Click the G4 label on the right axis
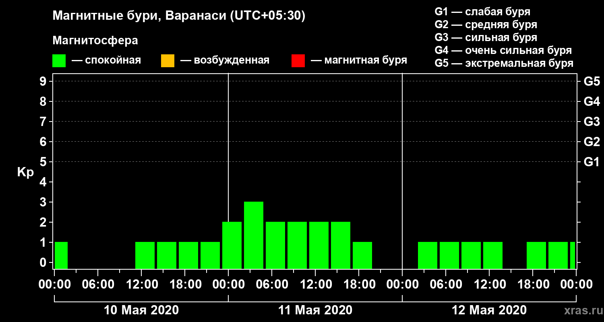The width and height of the screenshot is (604, 322). click(x=592, y=101)
